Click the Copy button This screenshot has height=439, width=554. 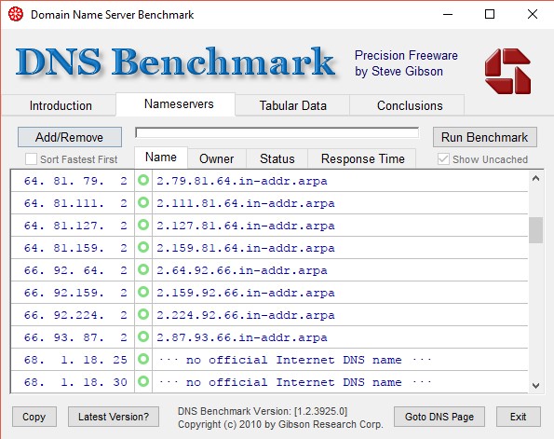point(34,417)
